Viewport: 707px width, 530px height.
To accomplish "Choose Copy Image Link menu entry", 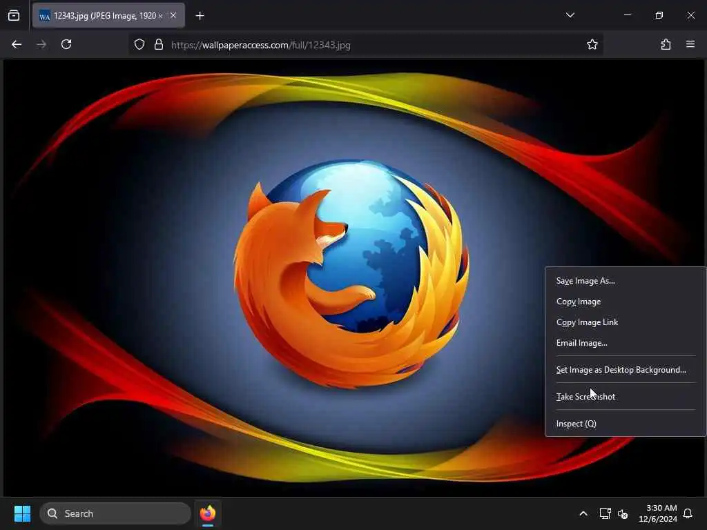I will (625, 322).
